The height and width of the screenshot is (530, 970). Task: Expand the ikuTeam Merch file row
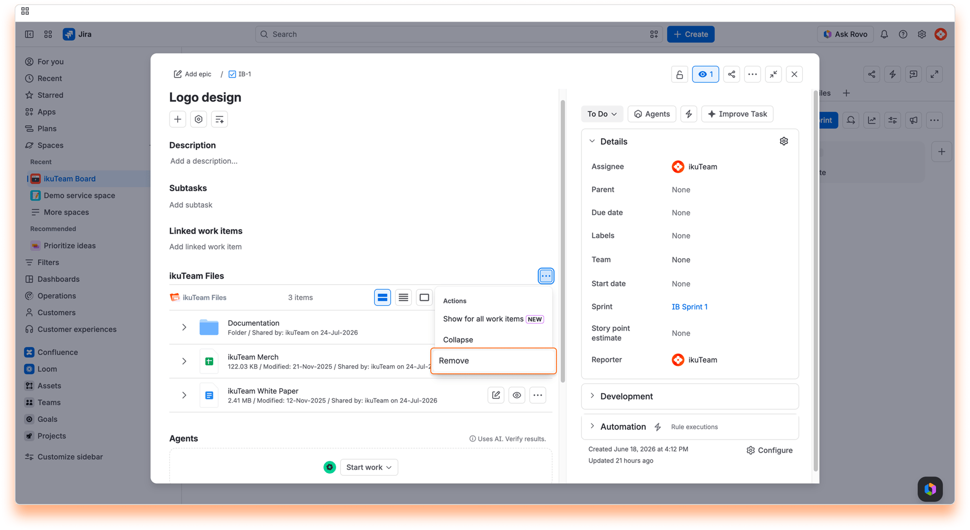coord(184,361)
